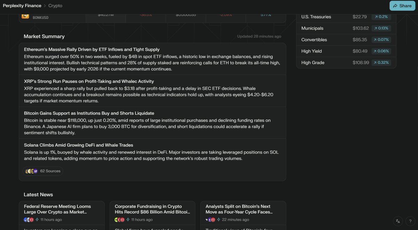Image resolution: width=418 pixels, height=230 pixels.
Task: Select the Crypto breadcrumb
Action: pos(55,6)
